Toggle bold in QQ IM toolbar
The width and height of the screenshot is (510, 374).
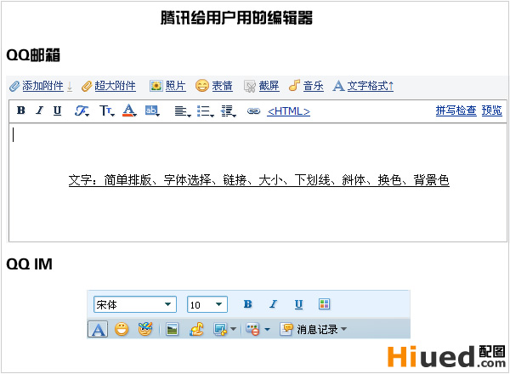pyautogui.click(x=248, y=304)
